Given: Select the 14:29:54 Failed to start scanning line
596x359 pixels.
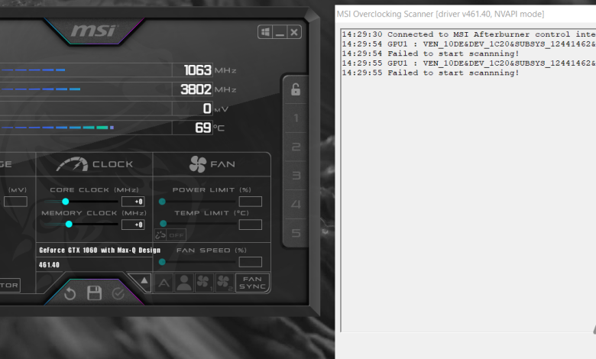Looking at the screenshot, I should click(x=430, y=53).
